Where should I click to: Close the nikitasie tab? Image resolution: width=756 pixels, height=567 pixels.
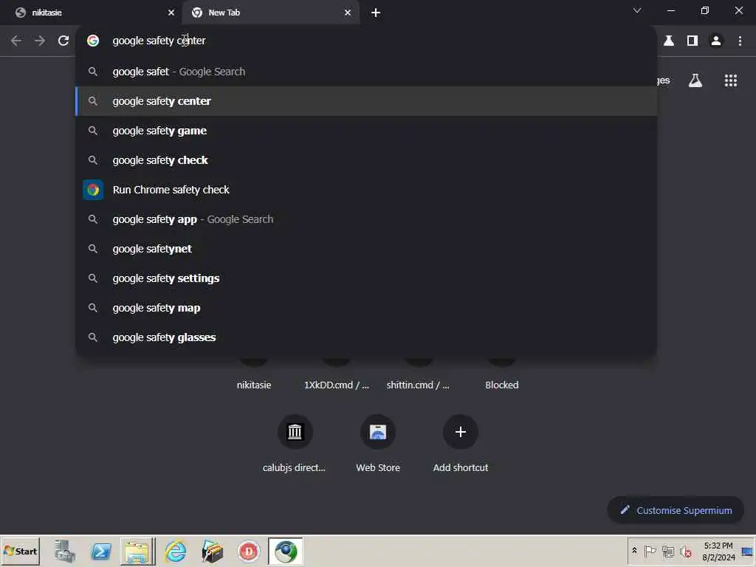(171, 13)
